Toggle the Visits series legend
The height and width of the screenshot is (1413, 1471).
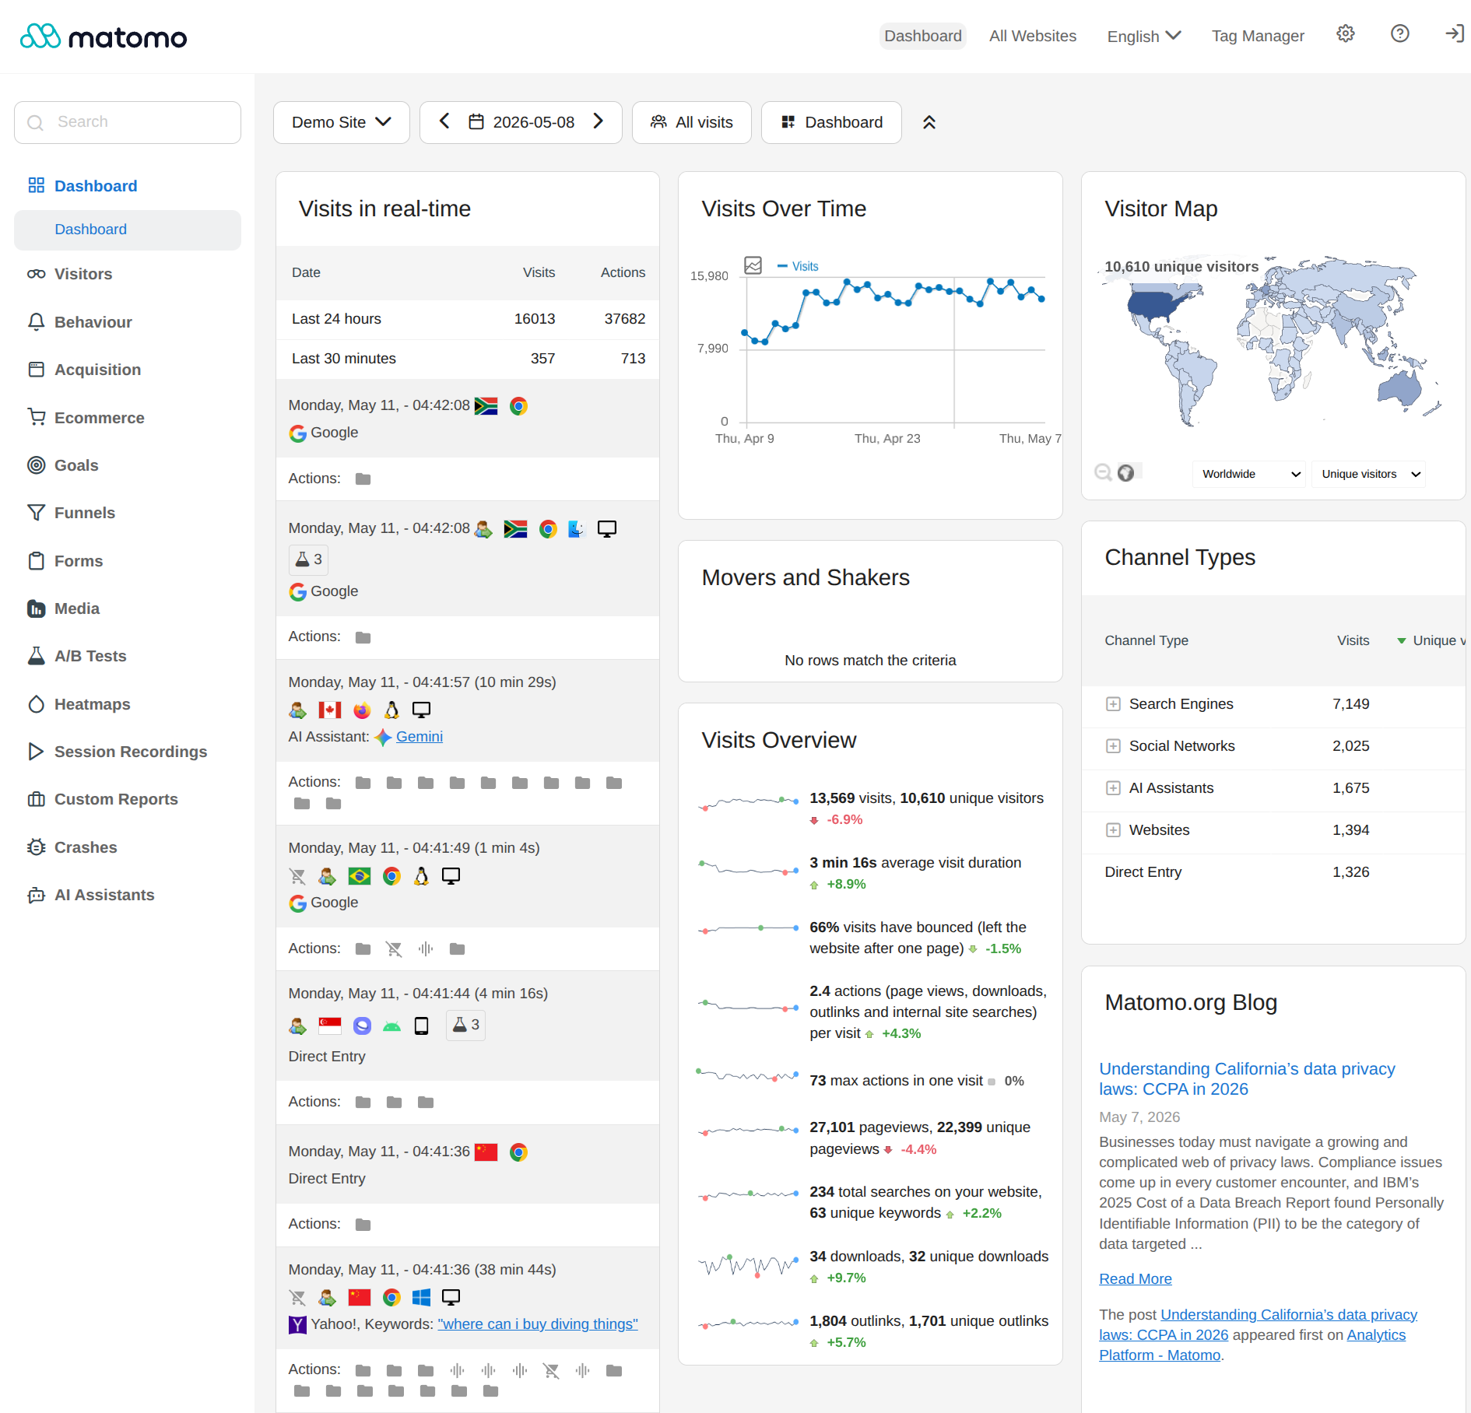point(798,266)
